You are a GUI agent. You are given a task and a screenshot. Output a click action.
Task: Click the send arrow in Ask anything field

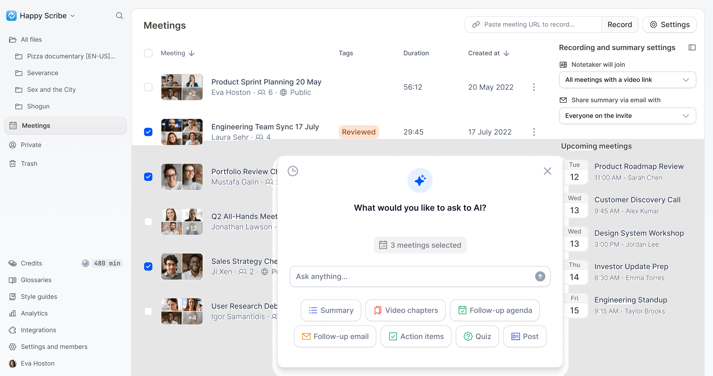(x=540, y=276)
